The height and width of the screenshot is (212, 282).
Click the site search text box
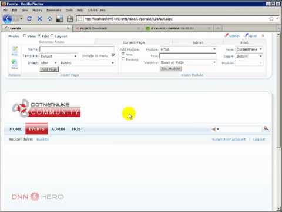241,129
